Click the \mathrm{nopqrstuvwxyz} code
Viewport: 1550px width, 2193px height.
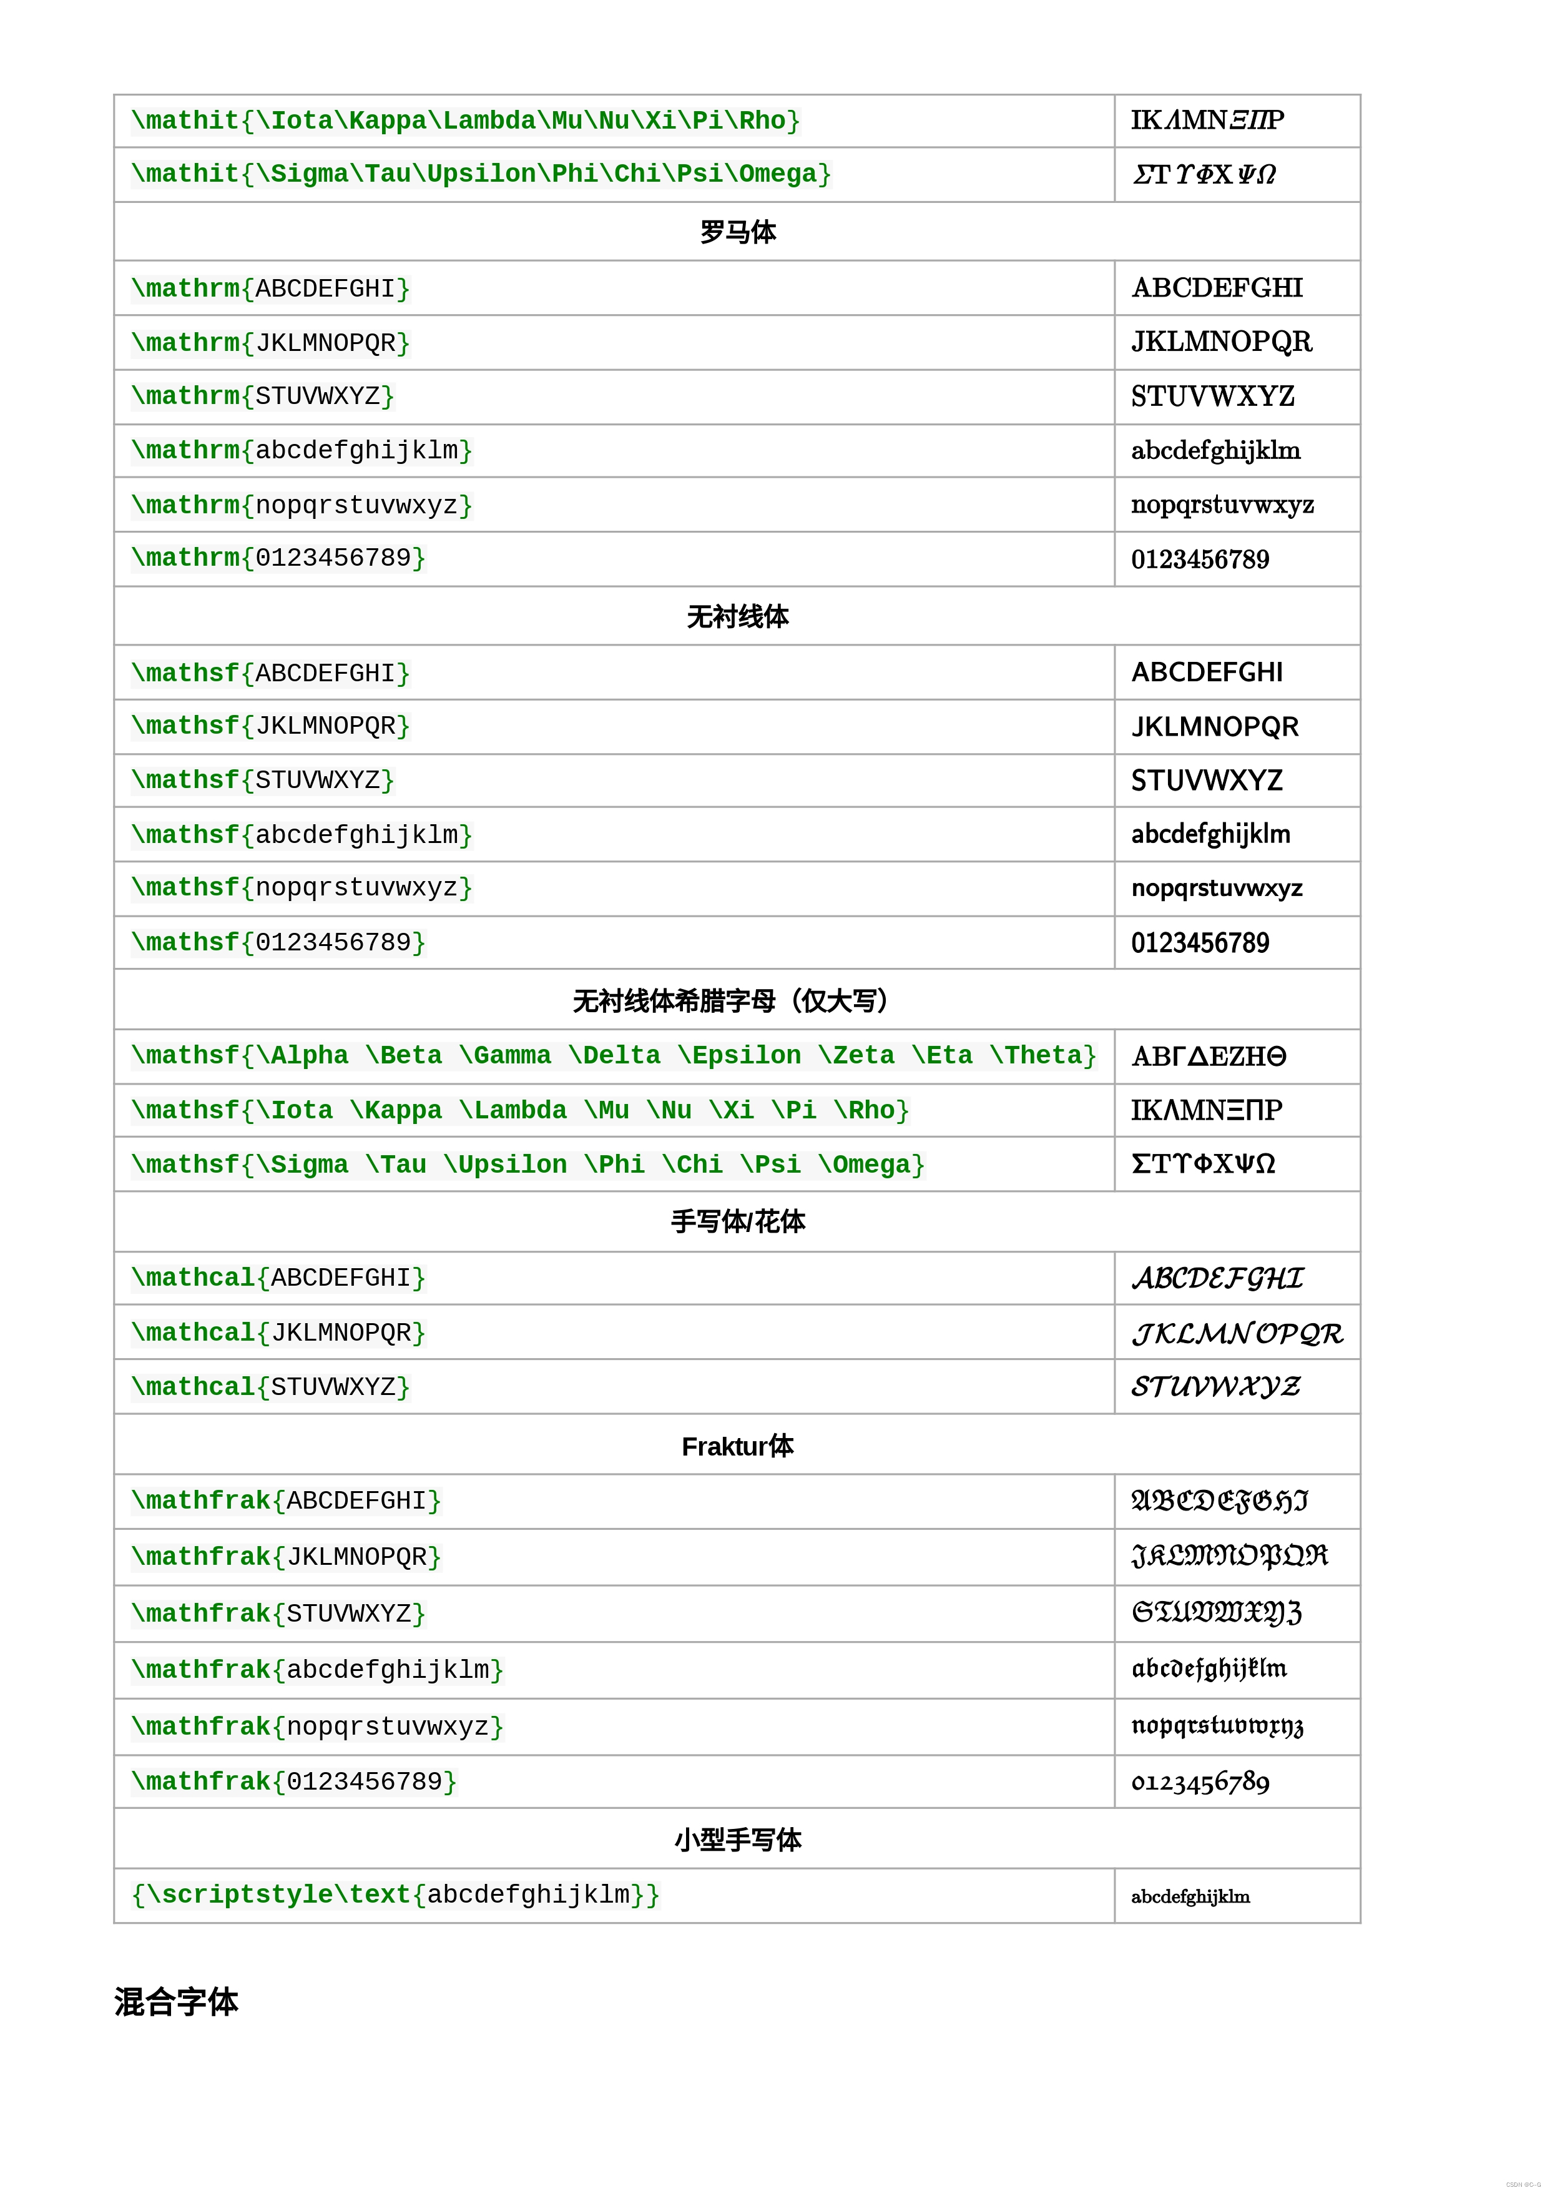tap(302, 505)
